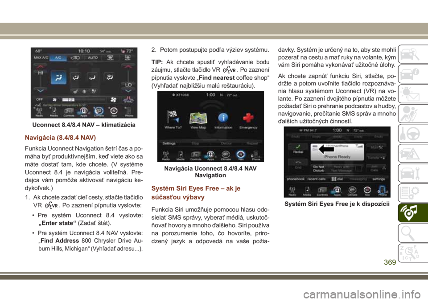Select the active multimedia chapter tab
The width and height of the screenshot is (428, 302).
pyautogui.click(x=413, y=213)
